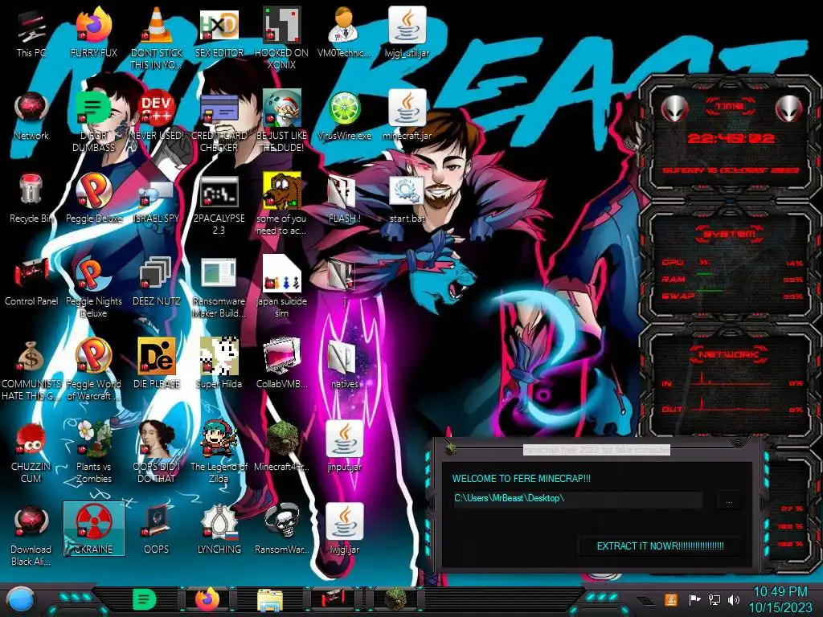
Task: Click EXTRACT IT NOWR button
Action: pyautogui.click(x=661, y=546)
